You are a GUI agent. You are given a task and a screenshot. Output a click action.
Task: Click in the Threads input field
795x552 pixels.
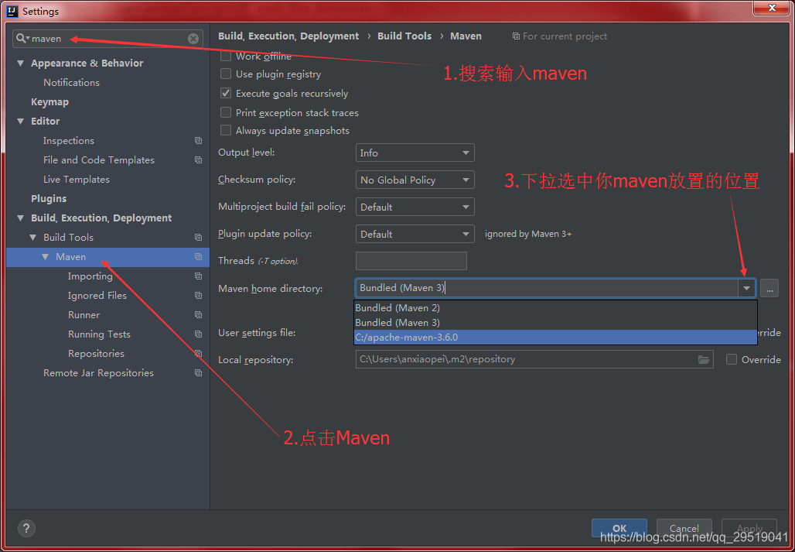pos(411,261)
